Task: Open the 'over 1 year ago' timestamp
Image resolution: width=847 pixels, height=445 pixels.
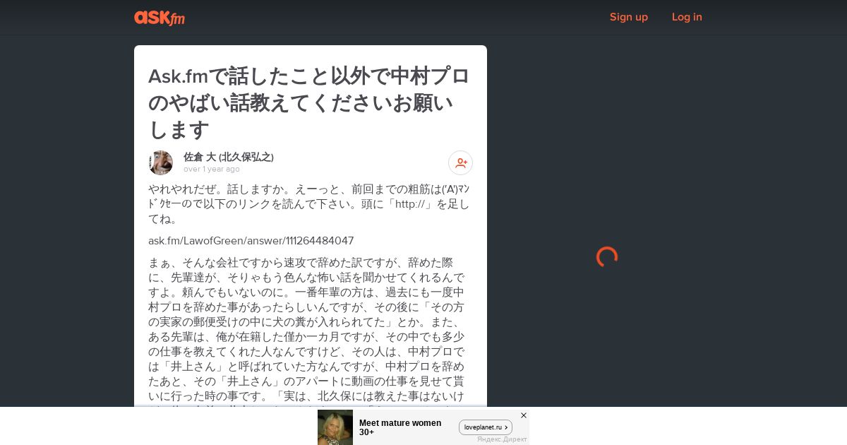Action: pos(212,170)
